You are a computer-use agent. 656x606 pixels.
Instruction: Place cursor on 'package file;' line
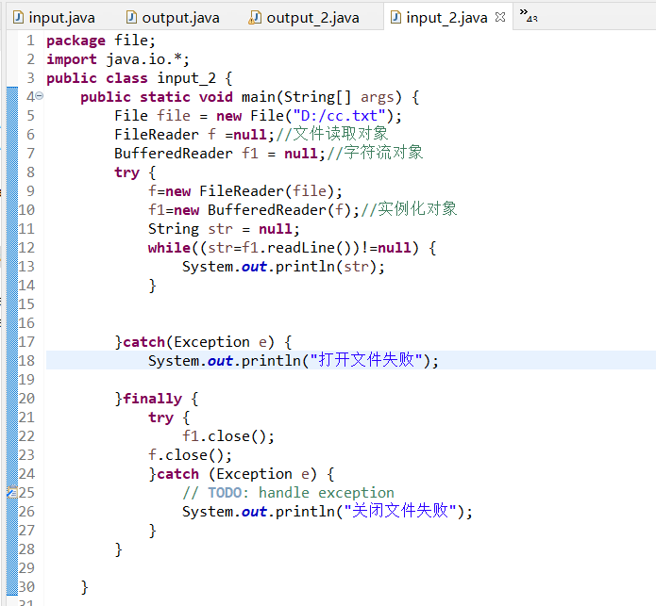(x=101, y=41)
